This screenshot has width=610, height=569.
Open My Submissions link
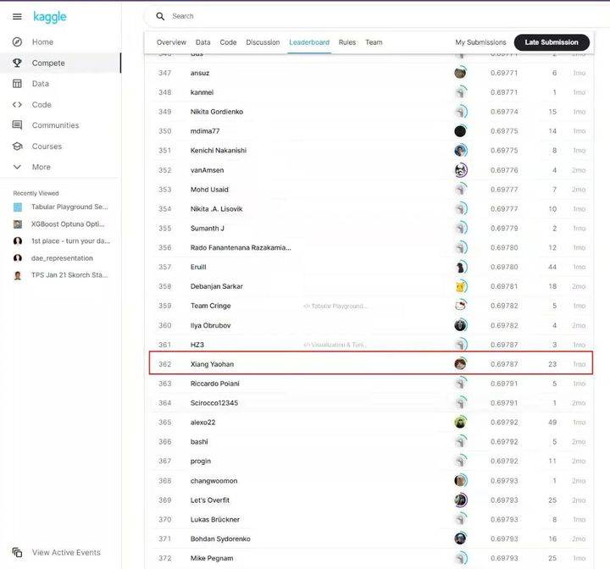[480, 42]
